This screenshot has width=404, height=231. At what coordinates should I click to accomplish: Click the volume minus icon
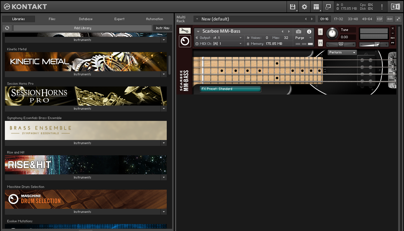(362, 44)
